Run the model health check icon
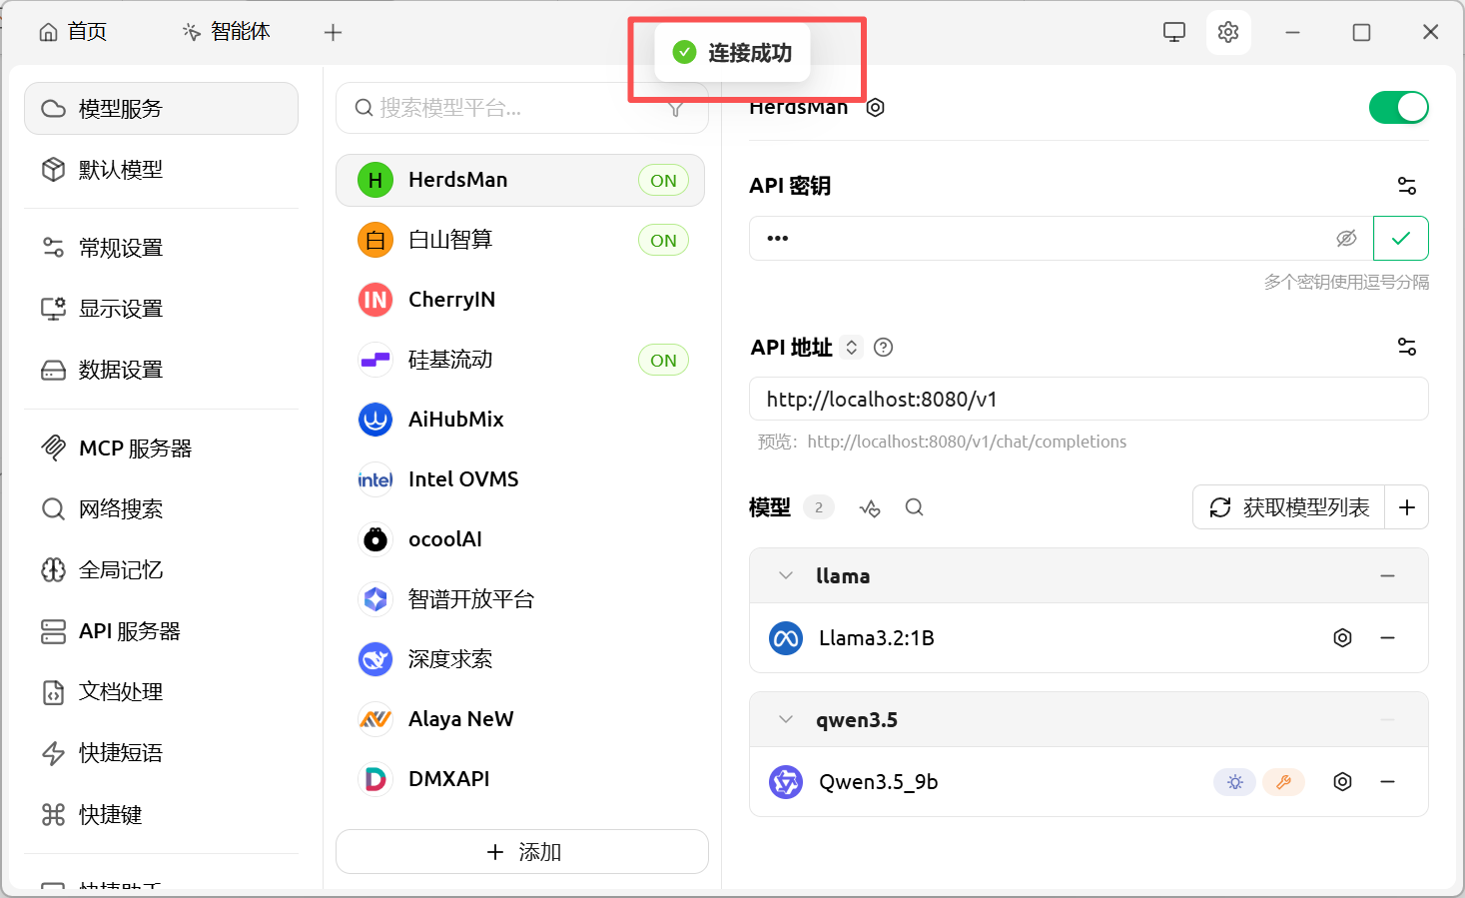Screen dimensions: 1465x898 click(x=870, y=507)
